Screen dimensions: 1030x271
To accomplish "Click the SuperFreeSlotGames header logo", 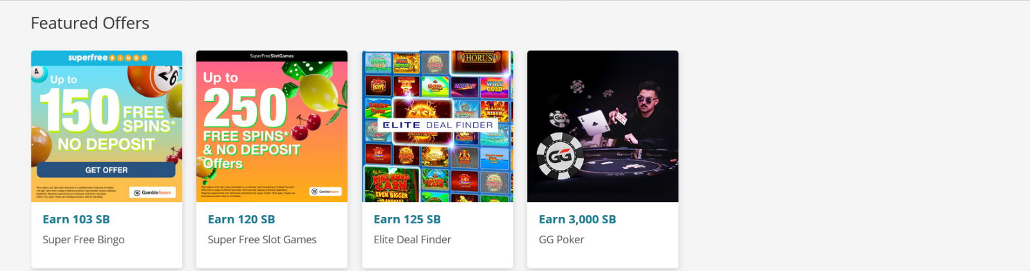I will pyautogui.click(x=272, y=56).
